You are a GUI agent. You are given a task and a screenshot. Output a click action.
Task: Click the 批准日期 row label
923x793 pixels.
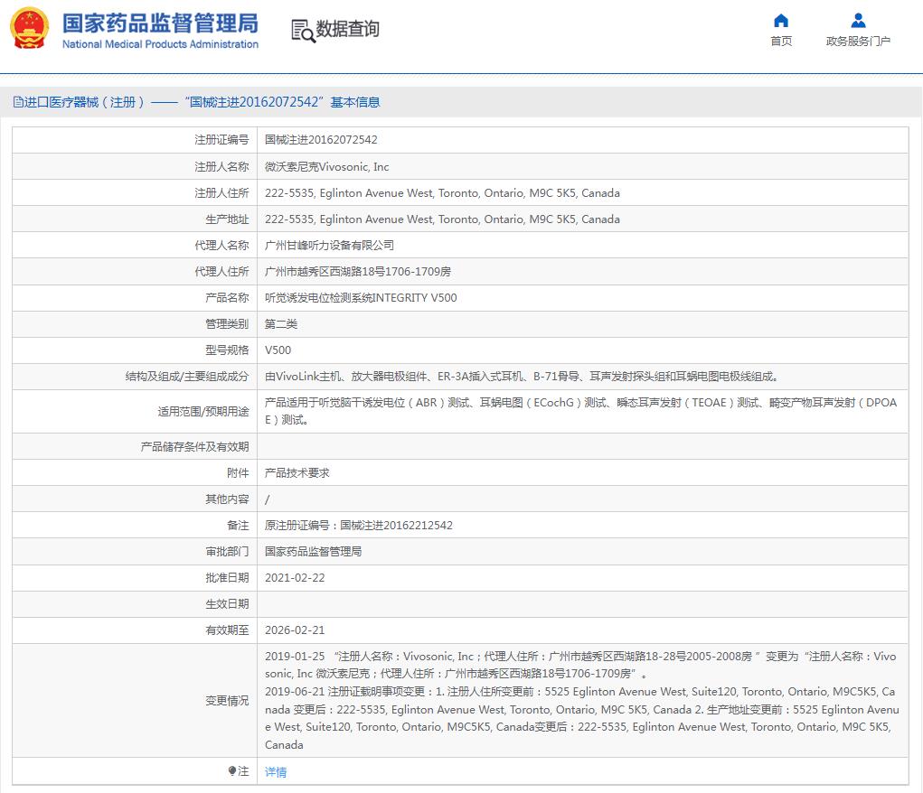pyautogui.click(x=227, y=578)
